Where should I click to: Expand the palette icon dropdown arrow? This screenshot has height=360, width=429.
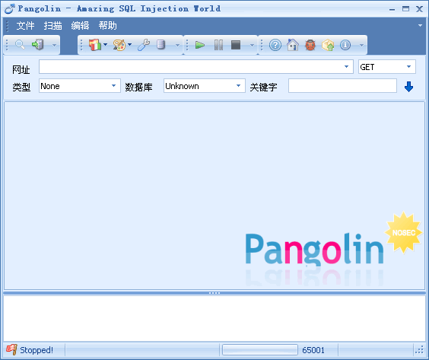point(129,44)
